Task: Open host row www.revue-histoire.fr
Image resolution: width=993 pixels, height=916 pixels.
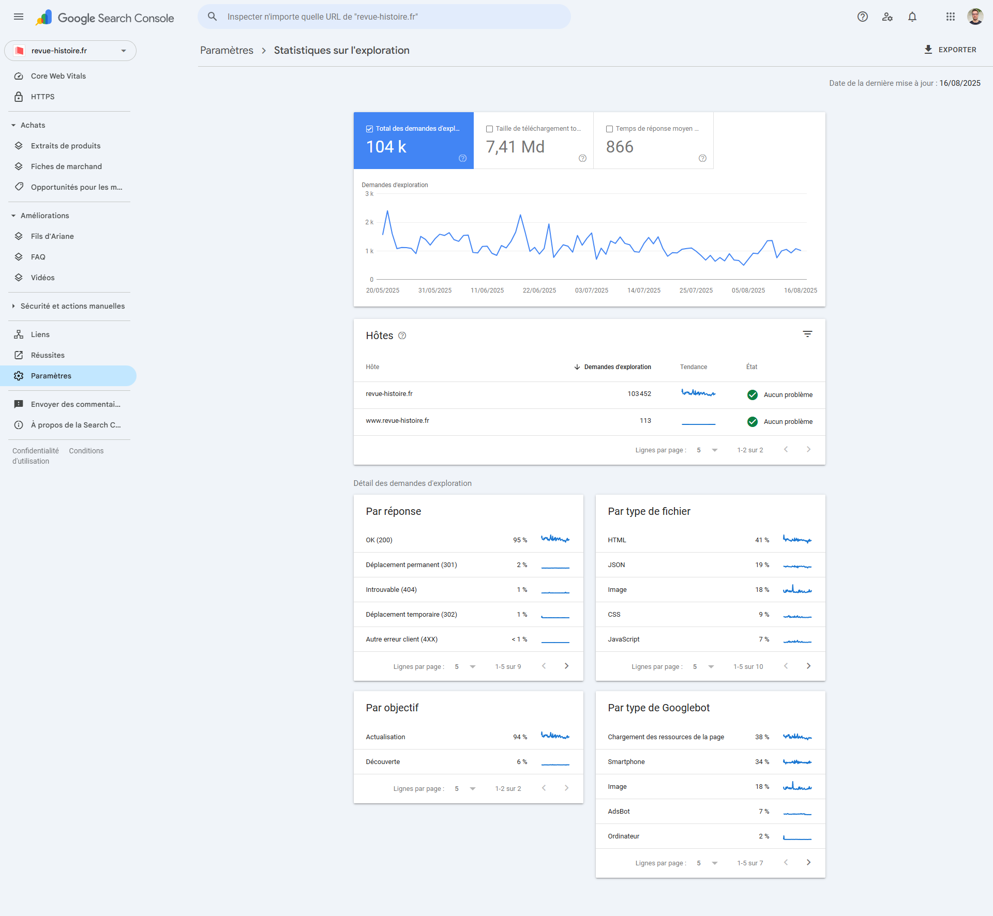Action: tap(589, 421)
